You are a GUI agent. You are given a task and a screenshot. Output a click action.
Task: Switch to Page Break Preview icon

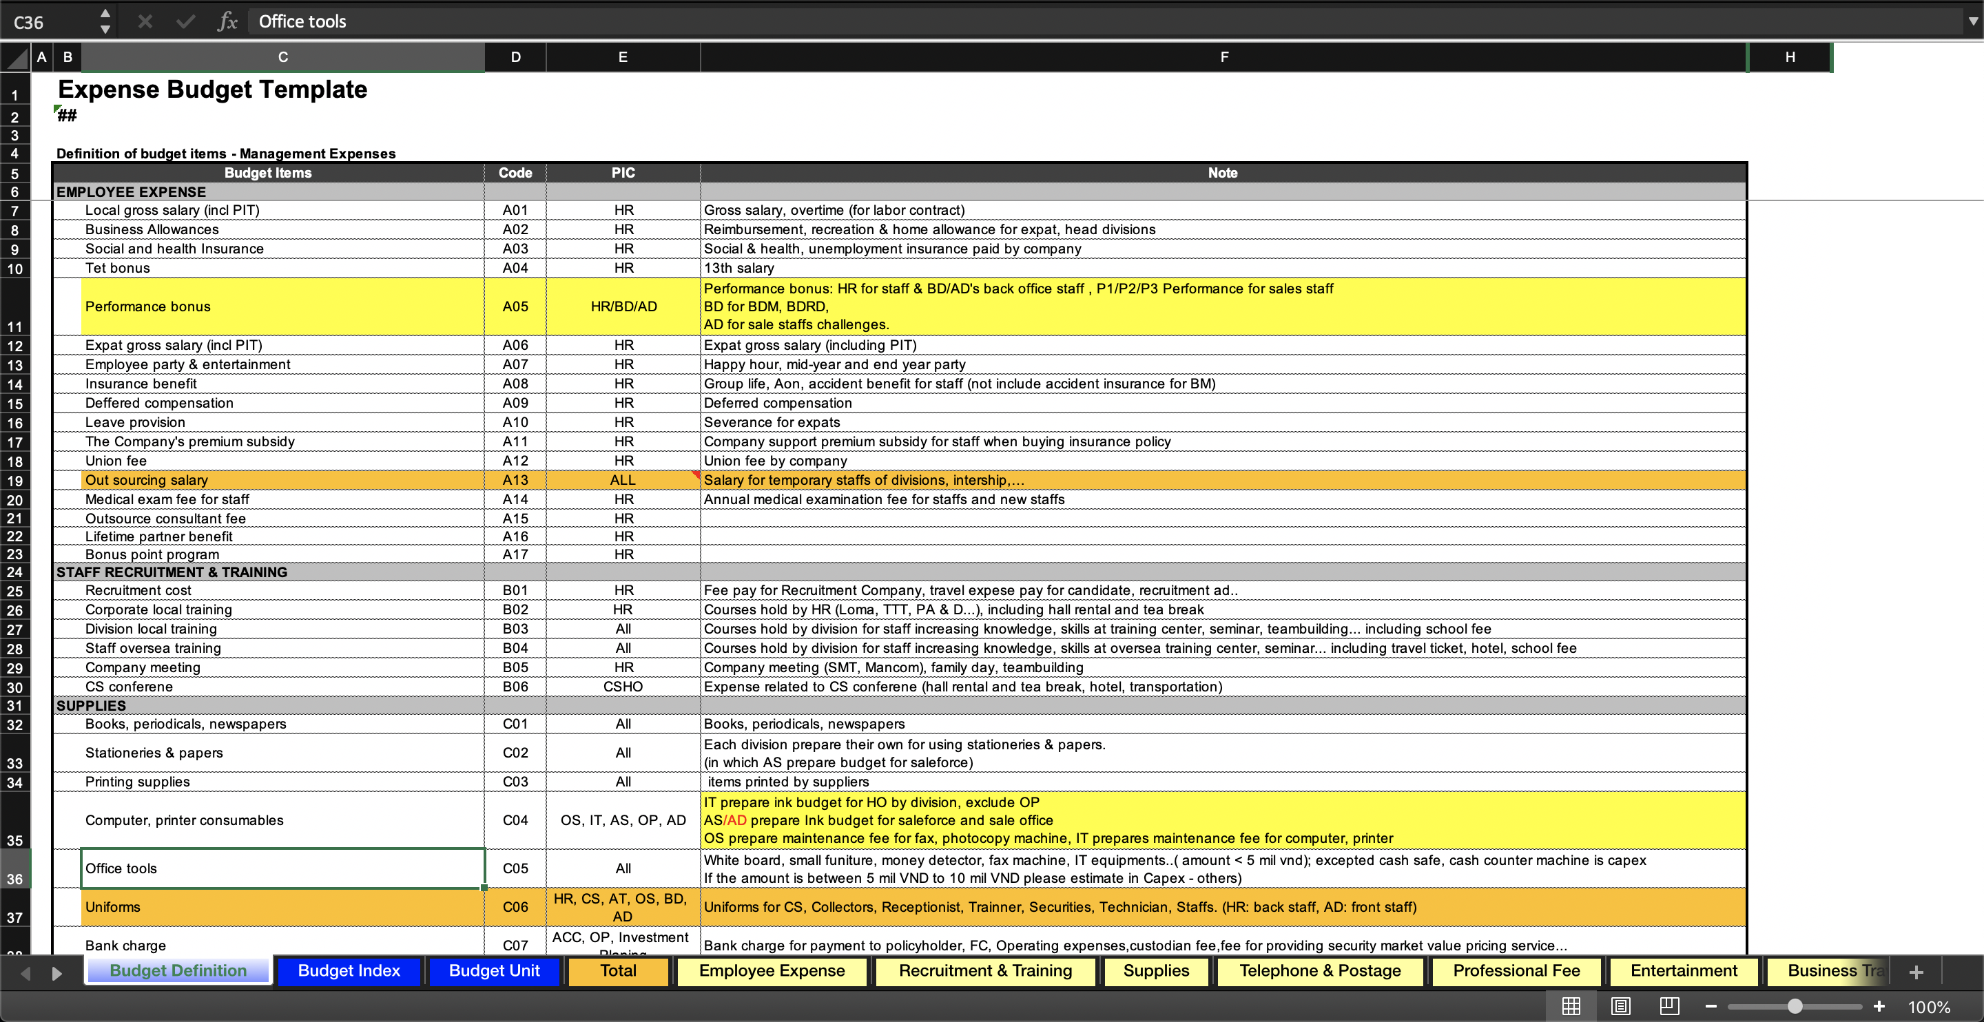(1669, 1007)
